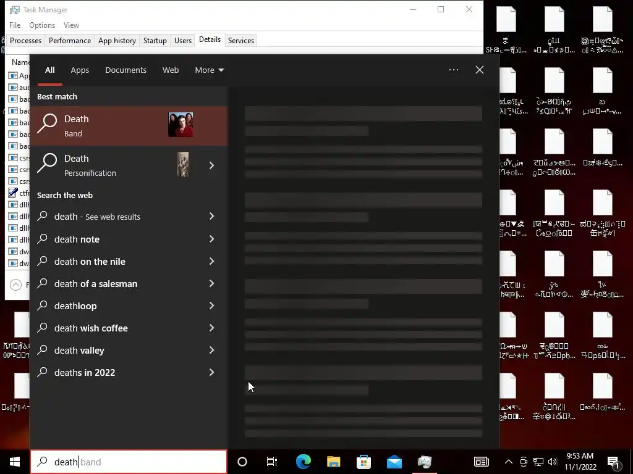
Task: Expand the 'death note' suggestion arrow
Action: (x=211, y=239)
